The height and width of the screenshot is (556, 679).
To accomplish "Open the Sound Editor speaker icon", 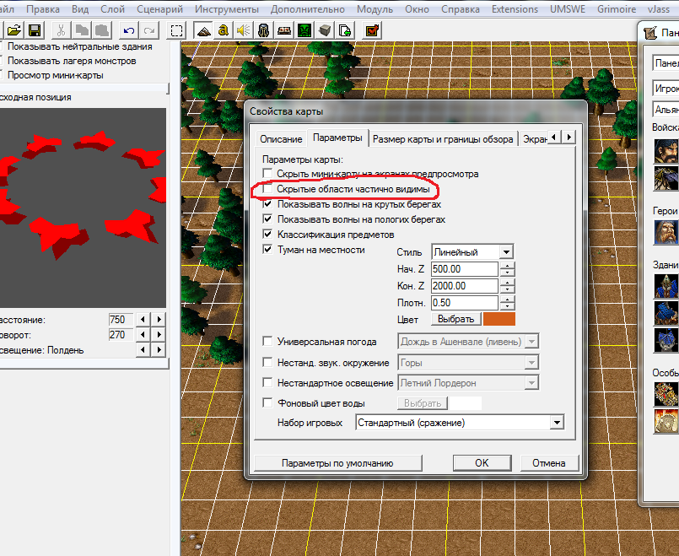I will [x=244, y=30].
